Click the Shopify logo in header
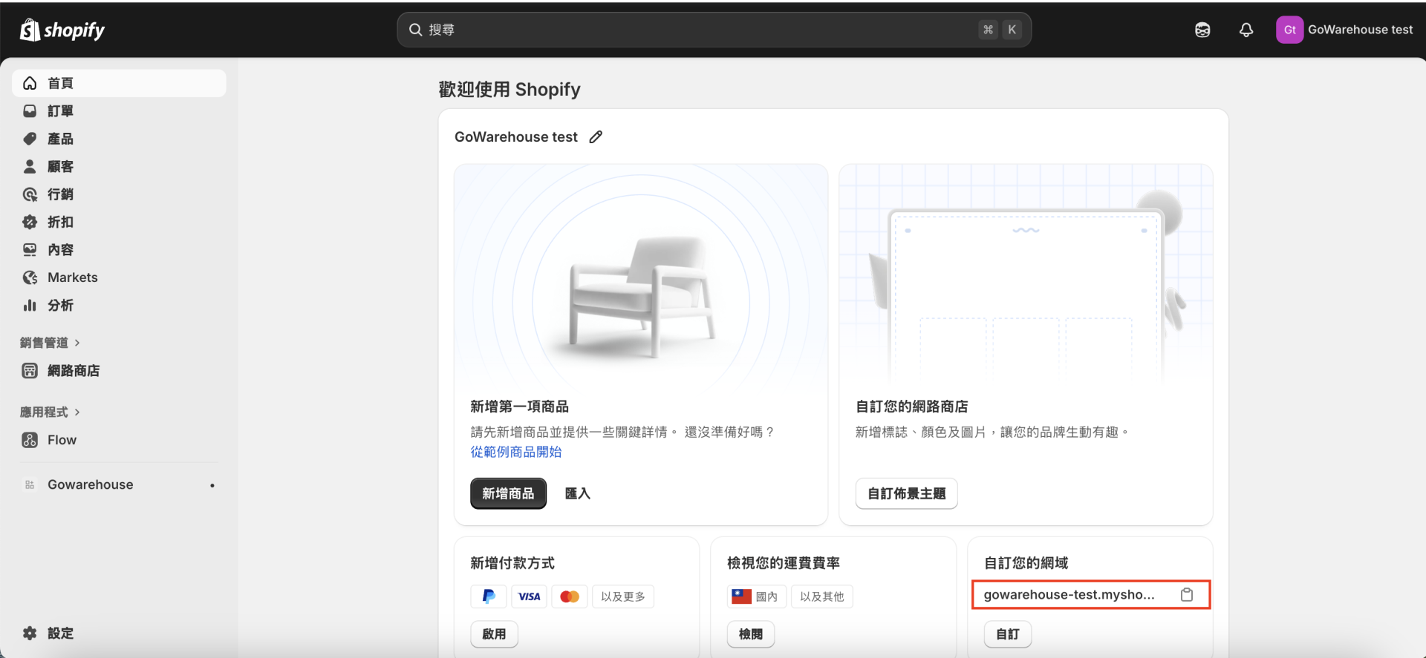Image resolution: width=1426 pixels, height=658 pixels. tap(62, 30)
